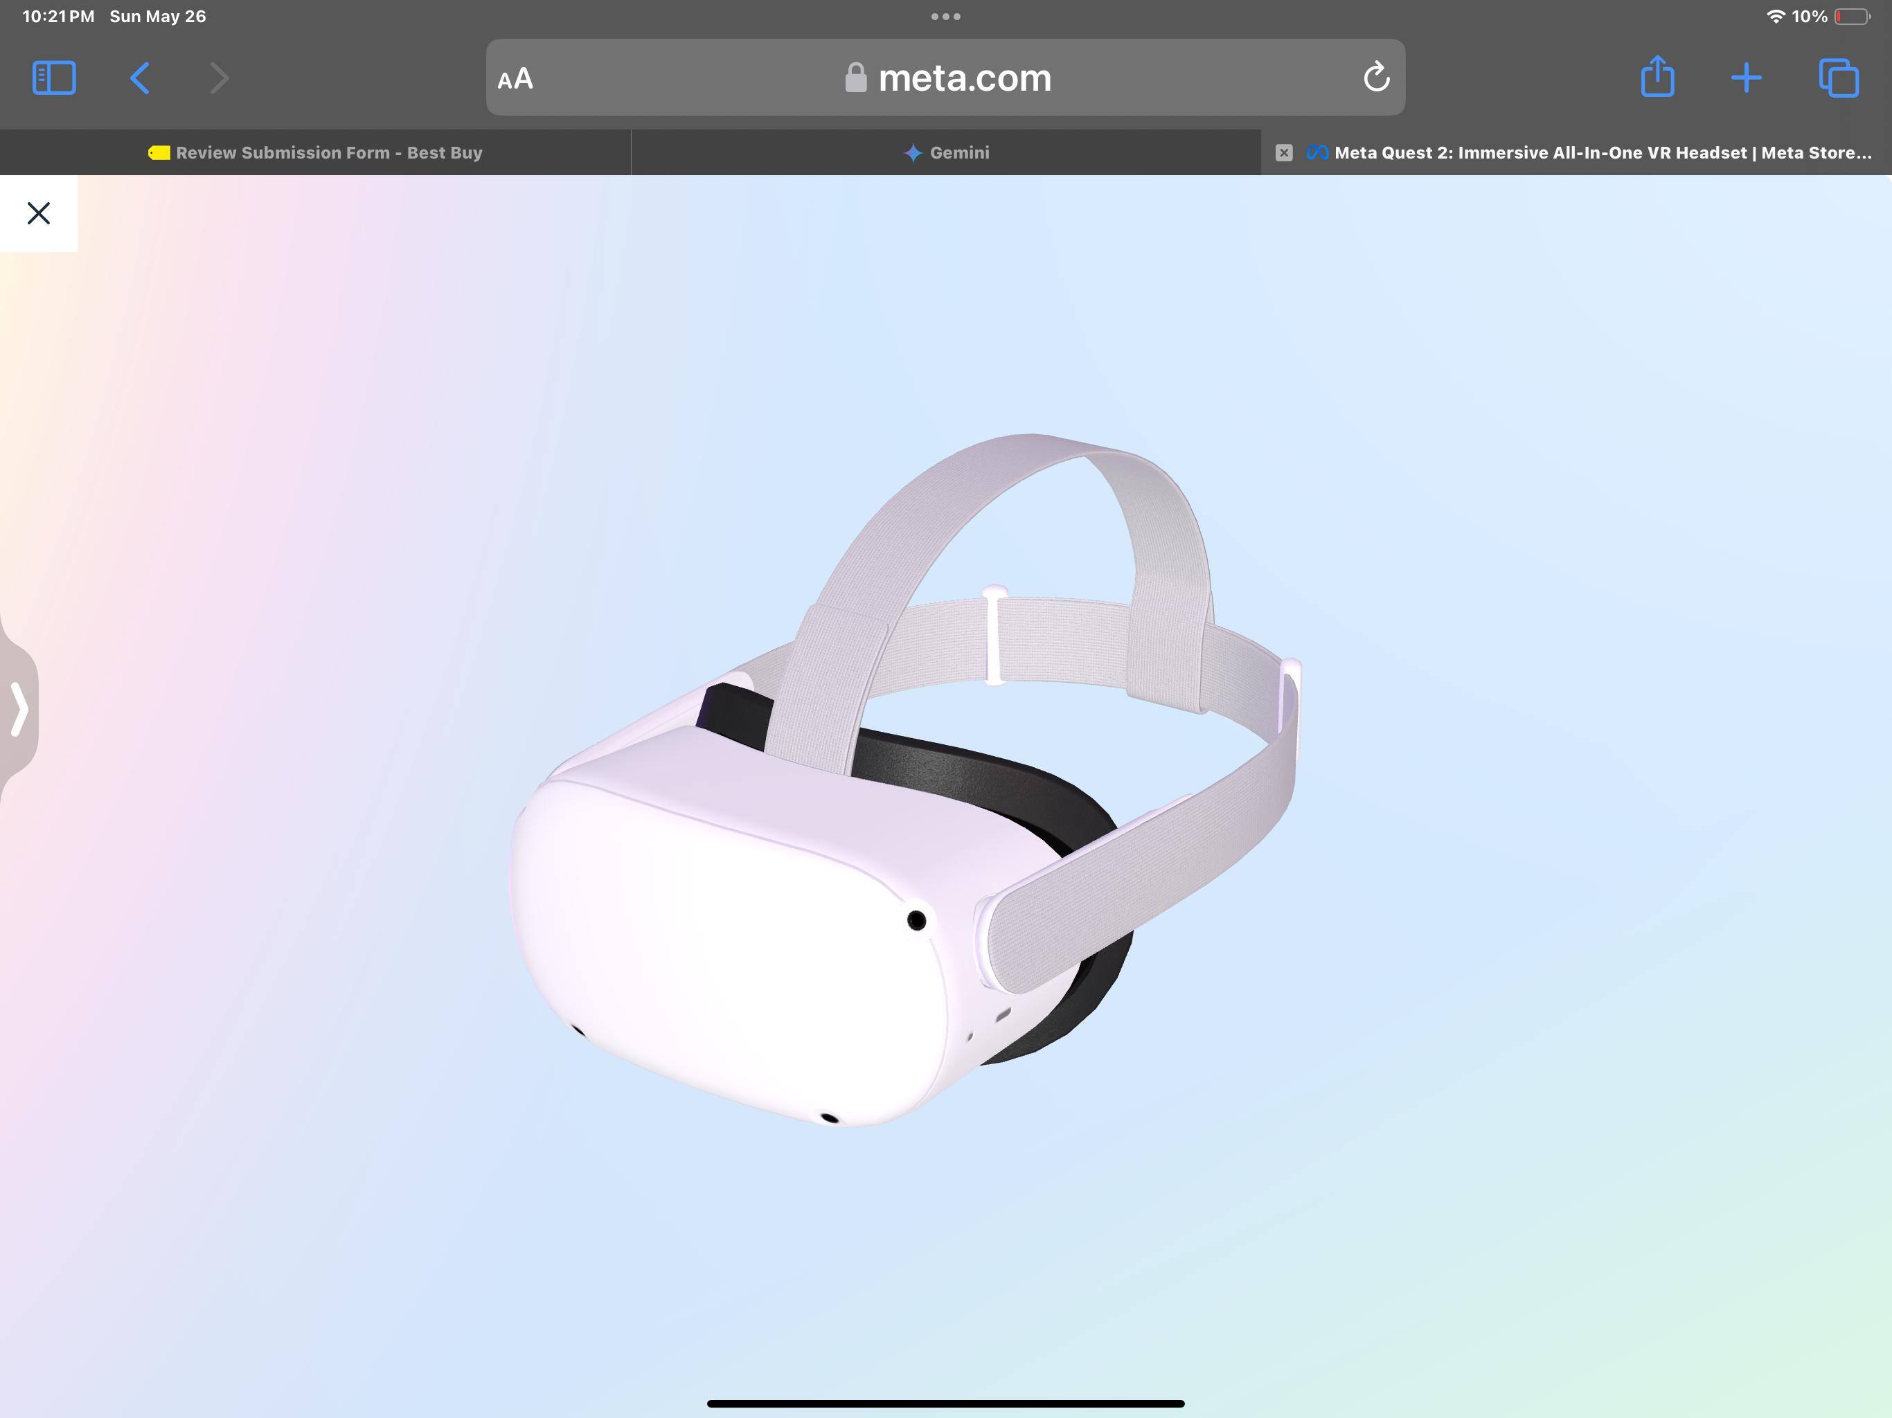The image size is (1892, 1418).
Task: Open the multitasking three-dots menu
Action: pyautogui.click(x=945, y=16)
